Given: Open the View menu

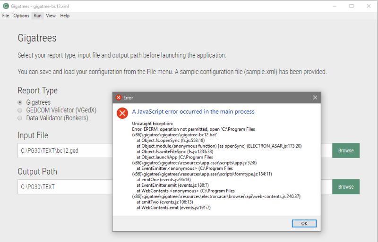Looking at the screenshot, I should tap(51, 16).
